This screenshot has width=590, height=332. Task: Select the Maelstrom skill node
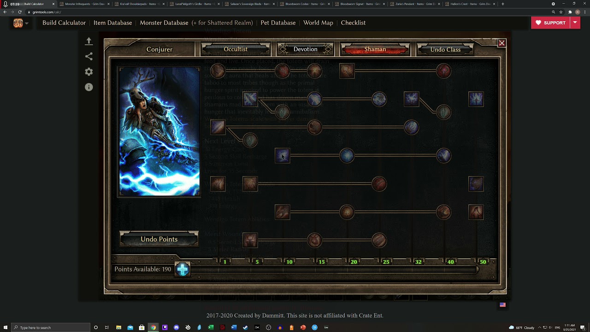(x=443, y=155)
